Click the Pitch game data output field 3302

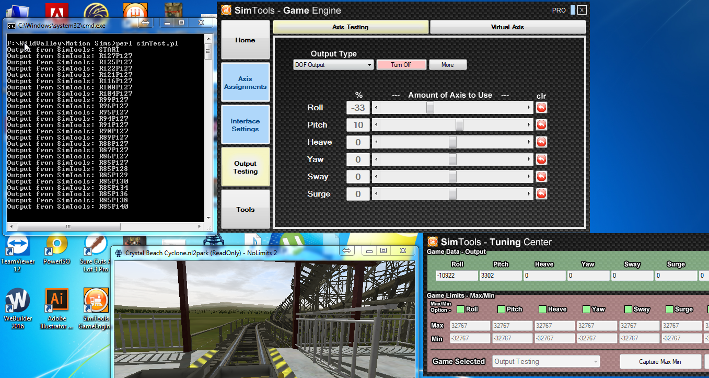coord(501,275)
